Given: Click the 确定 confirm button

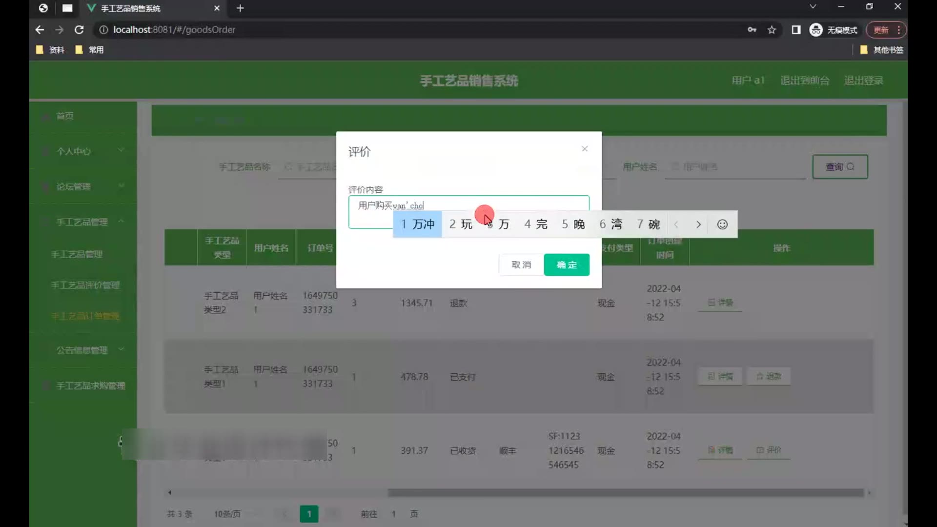Looking at the screenshot, I should (567, 264).
